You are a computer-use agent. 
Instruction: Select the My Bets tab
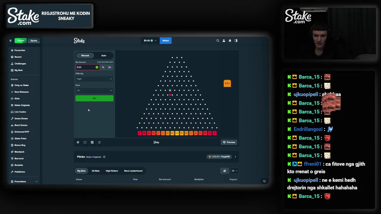(x=81, y=171)
